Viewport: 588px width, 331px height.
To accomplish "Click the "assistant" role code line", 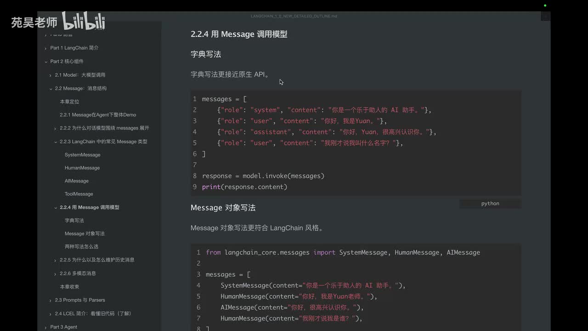I will [x=326, y=132].
